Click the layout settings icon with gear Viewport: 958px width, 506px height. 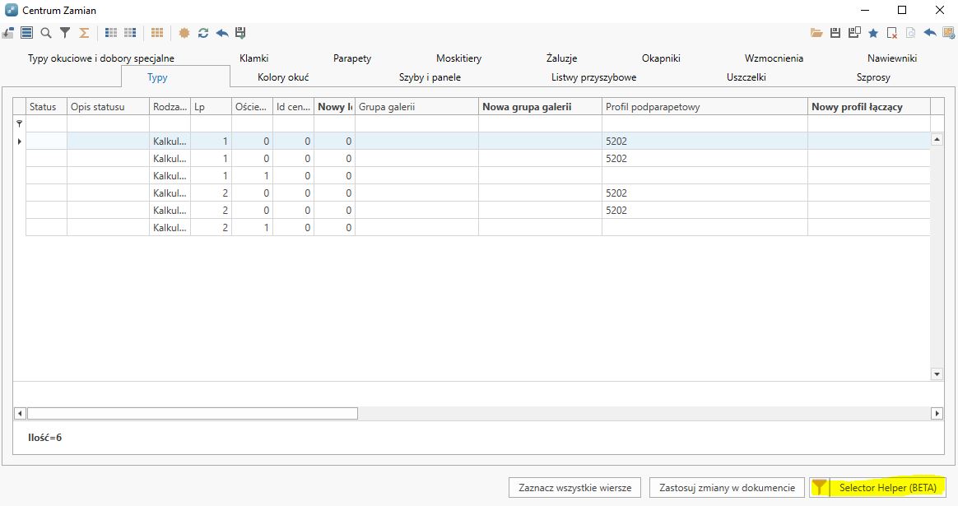point(949,33)
